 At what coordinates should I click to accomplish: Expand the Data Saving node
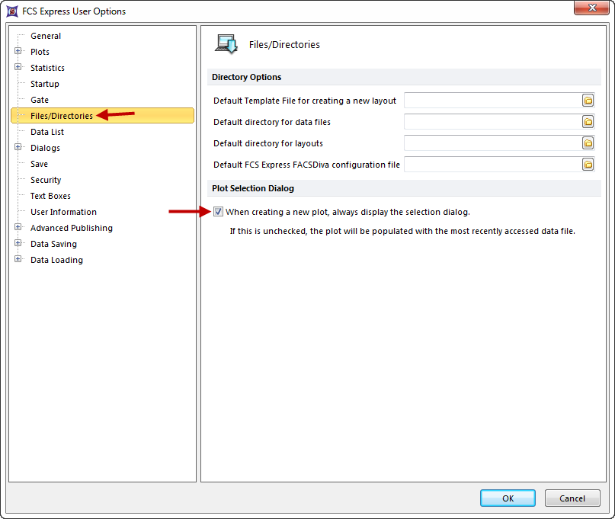pyautogui.click(x=18, y=244)
